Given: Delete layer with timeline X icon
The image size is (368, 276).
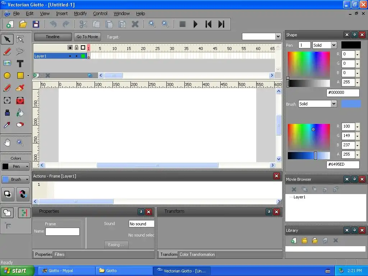Looking at the screenshot, I should coord(48,75).
